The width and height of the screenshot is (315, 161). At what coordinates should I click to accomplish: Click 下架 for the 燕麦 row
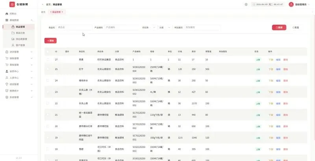point(271,59)
